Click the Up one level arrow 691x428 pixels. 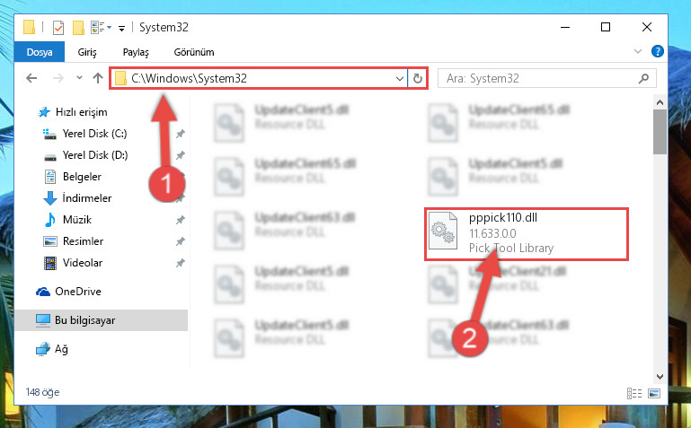(98, 78)
